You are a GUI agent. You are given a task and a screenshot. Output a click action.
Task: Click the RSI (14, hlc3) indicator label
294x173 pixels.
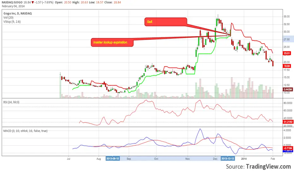coord(11,102)
